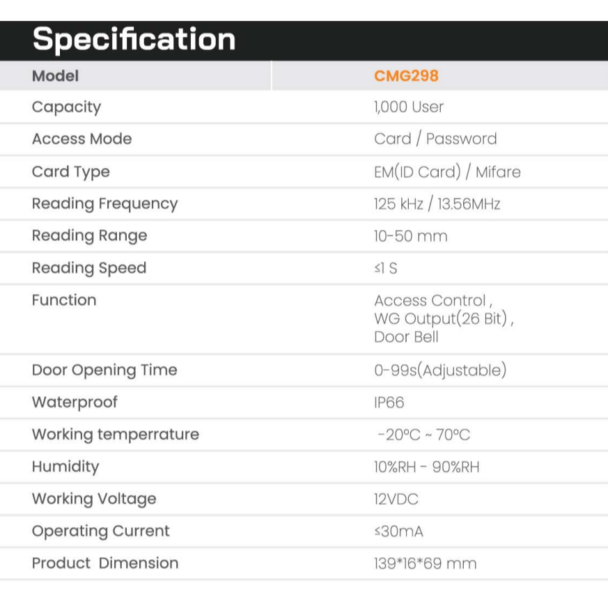Select the 139*16*69 mm dimension value
The image size is (608, 608).
[x=425, y=563]
